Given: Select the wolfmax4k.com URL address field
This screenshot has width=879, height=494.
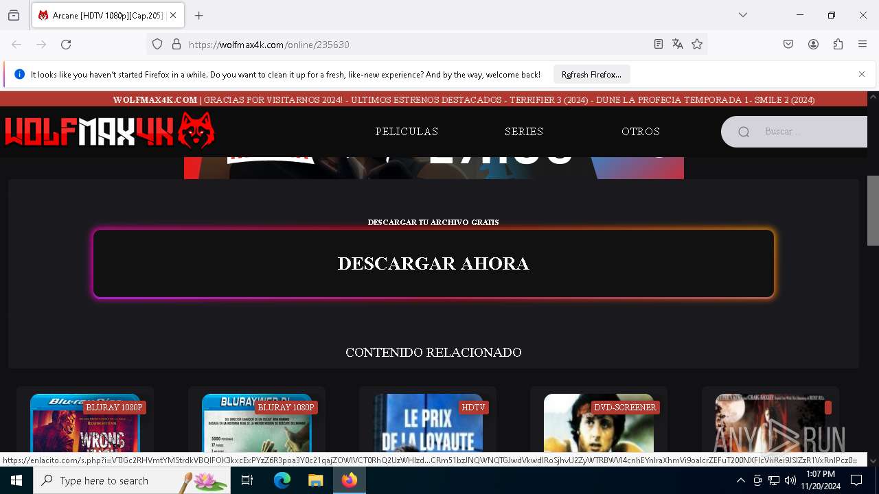Looking at the screenshot, I should coord(412,45).
